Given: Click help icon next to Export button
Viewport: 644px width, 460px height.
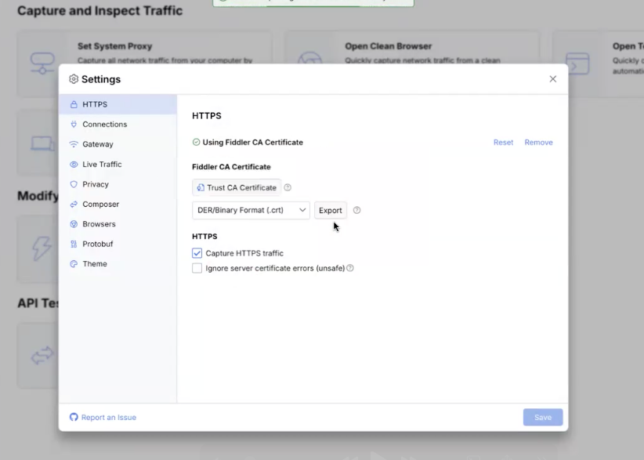Looking at the screenshot, I should pyautogui.click(x=356, y=210).
